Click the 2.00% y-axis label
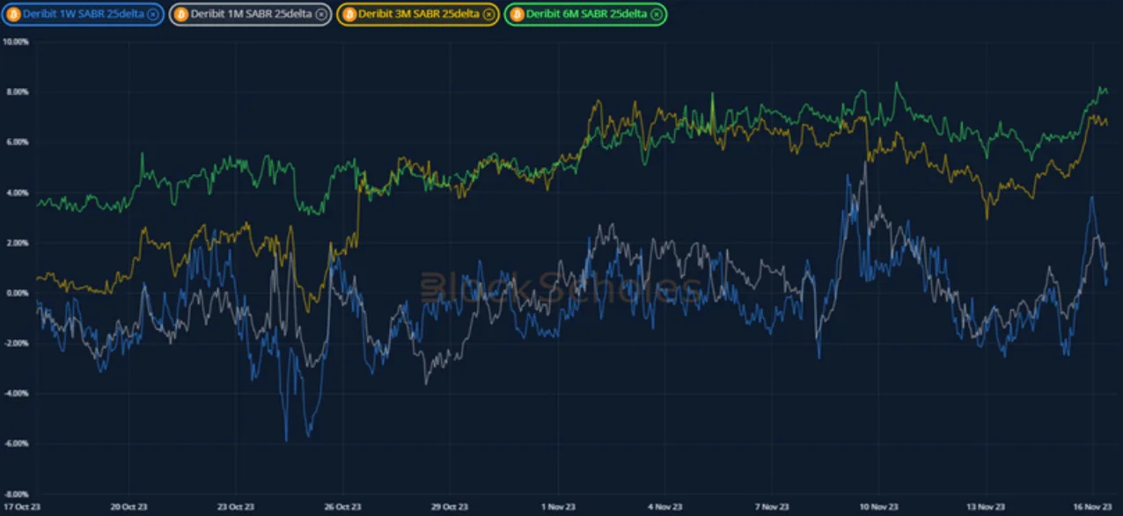Viewport: 1123px width, 516px height. [17, 243]
